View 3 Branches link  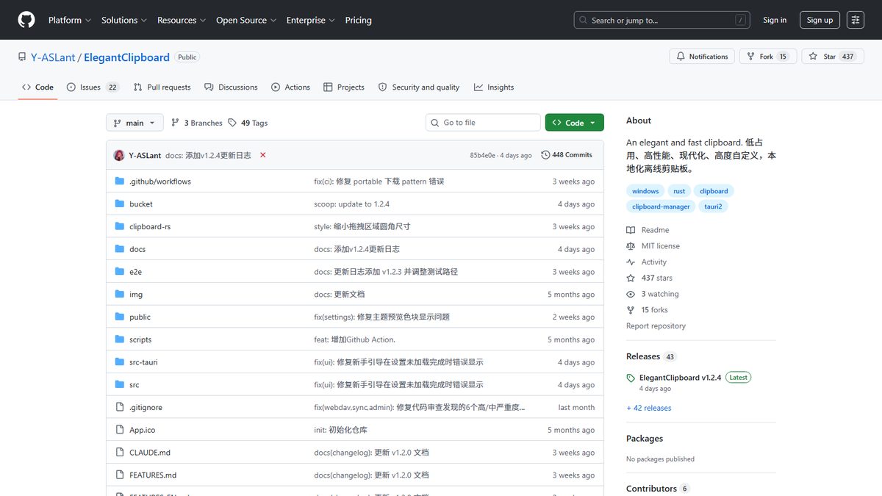[x=197, y=123]
